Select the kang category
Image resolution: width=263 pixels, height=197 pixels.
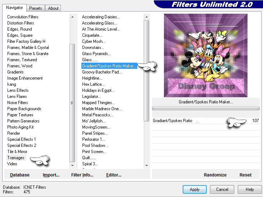pyautogui.click(x=12, y=84)
